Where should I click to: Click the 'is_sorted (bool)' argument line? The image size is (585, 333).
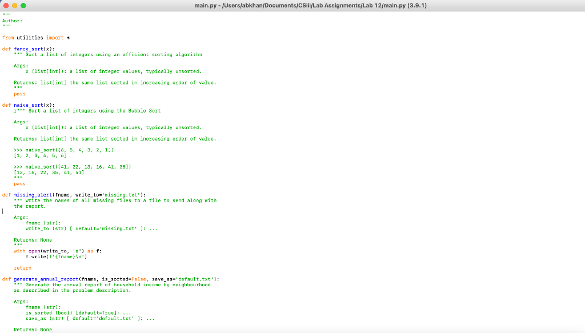tap(54, 312)
